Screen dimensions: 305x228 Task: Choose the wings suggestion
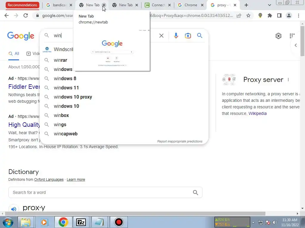click(x=124, y=124)
